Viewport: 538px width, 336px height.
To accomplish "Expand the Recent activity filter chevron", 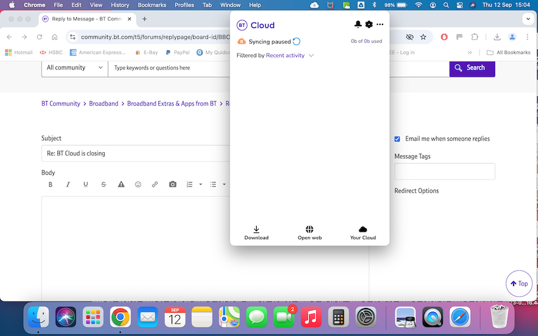I will 311,55.
